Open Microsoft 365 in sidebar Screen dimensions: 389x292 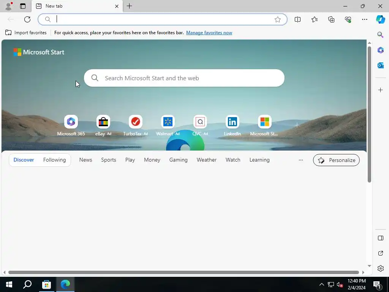380,50
